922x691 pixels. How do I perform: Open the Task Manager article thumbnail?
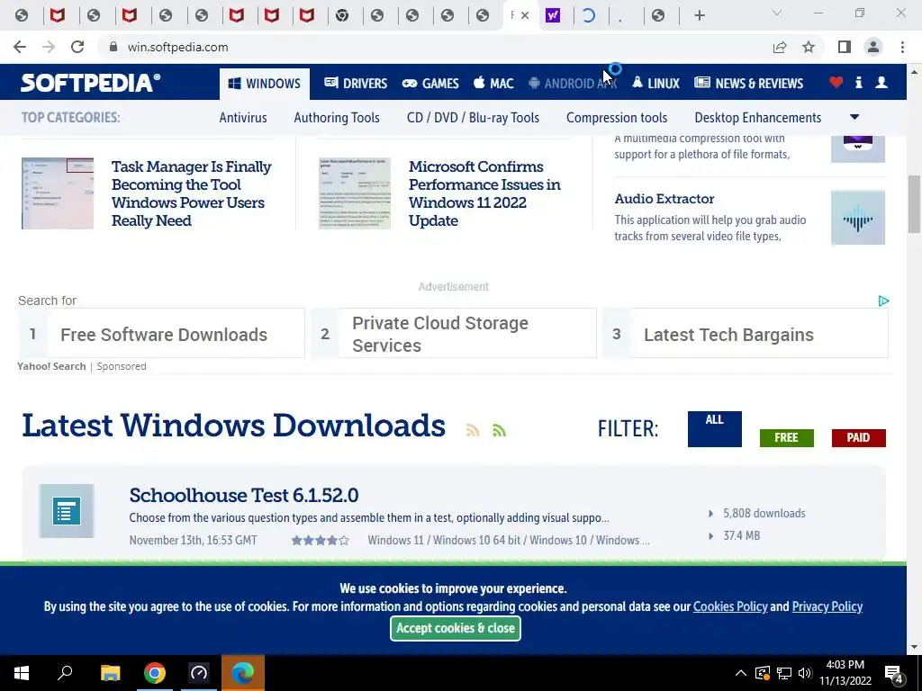pos(58,193)
